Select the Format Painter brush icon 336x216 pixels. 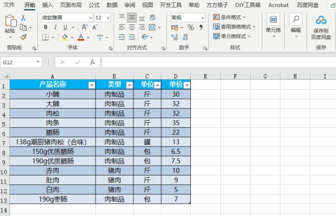click(x=23, y=37)
